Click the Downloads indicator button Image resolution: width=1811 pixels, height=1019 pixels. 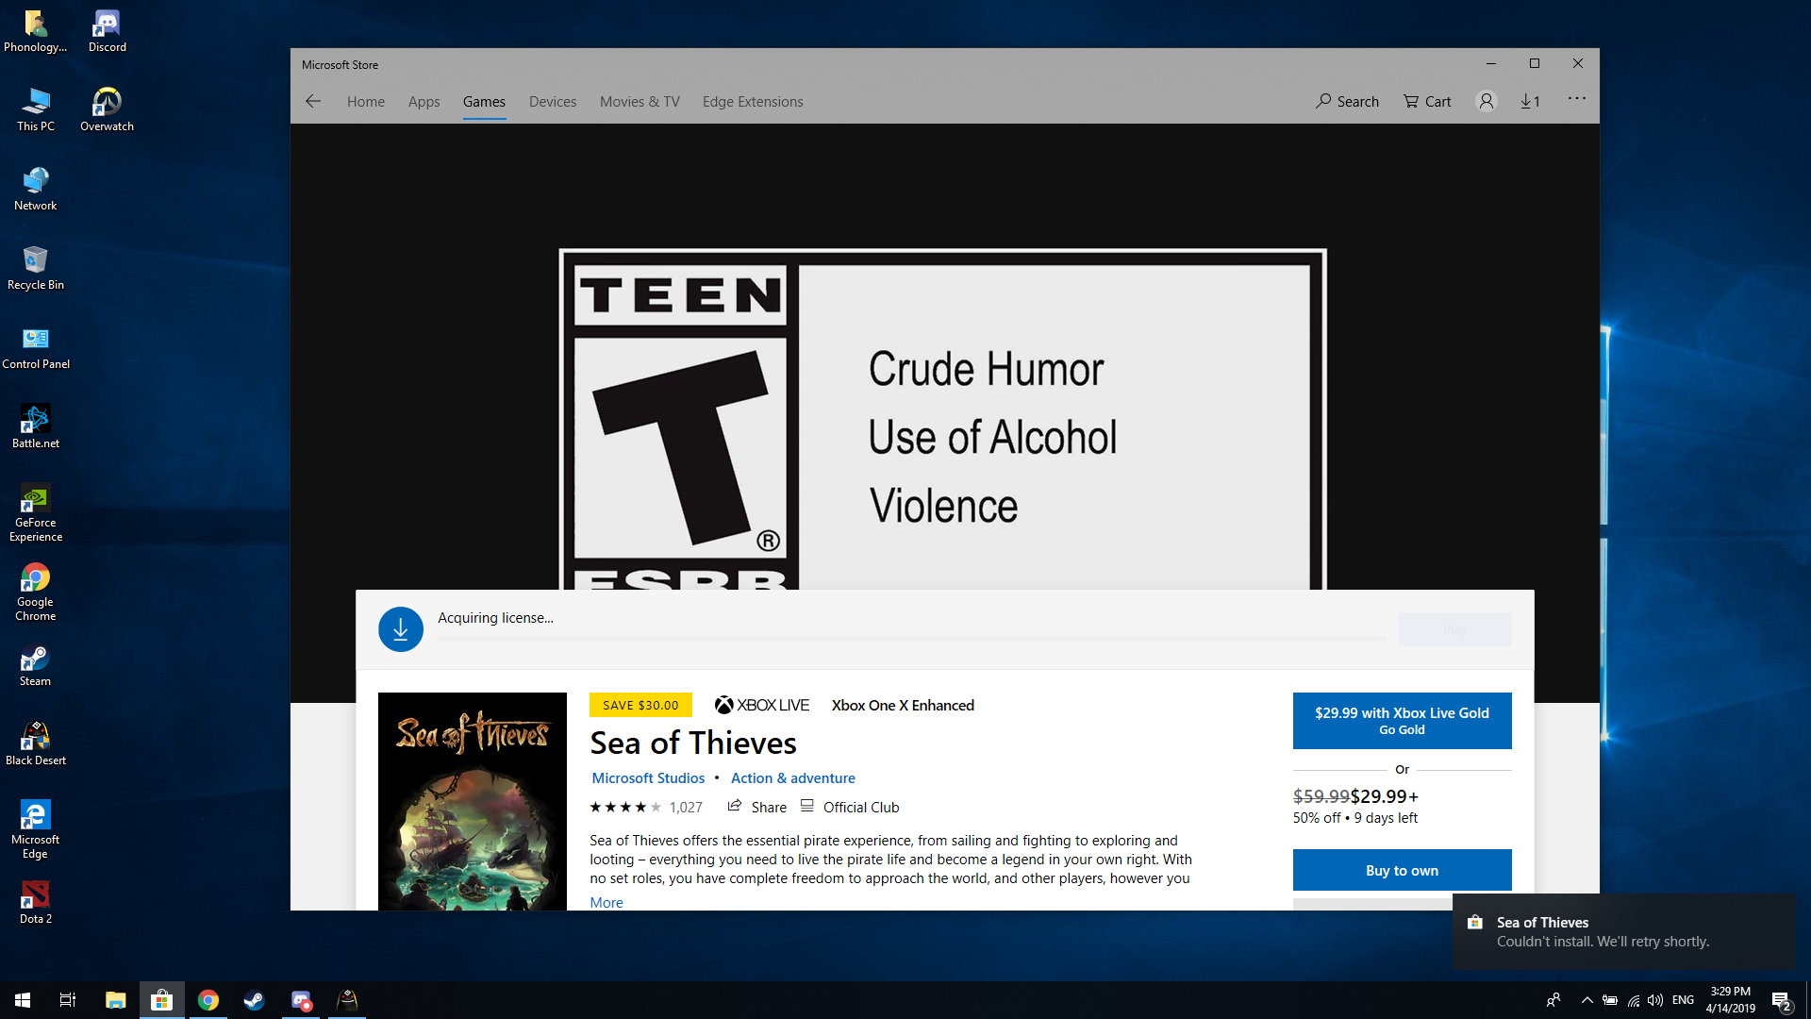click(1529, 101)
